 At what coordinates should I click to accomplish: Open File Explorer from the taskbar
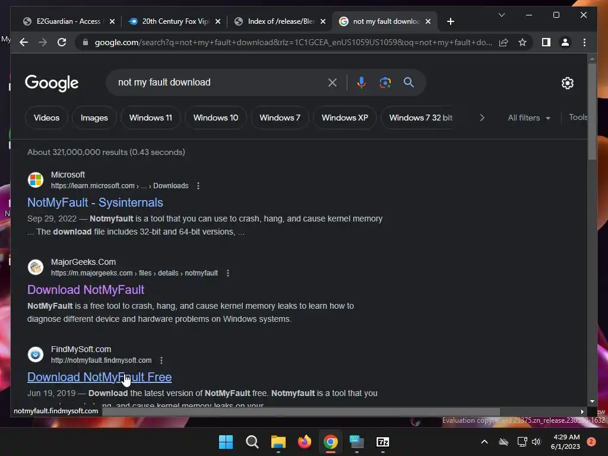[278, 442]
